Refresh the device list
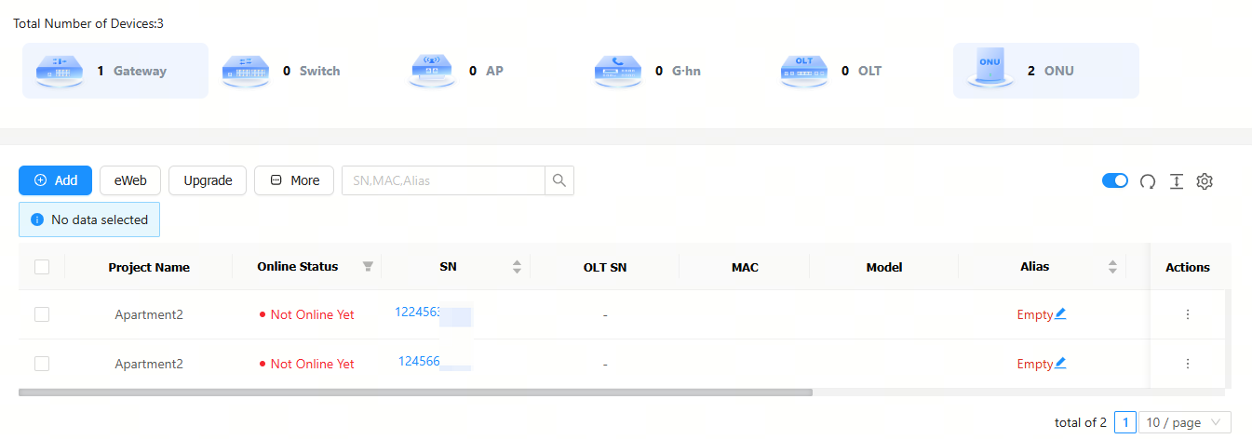Viewport: 1252px width, 439px height. 1148,181
